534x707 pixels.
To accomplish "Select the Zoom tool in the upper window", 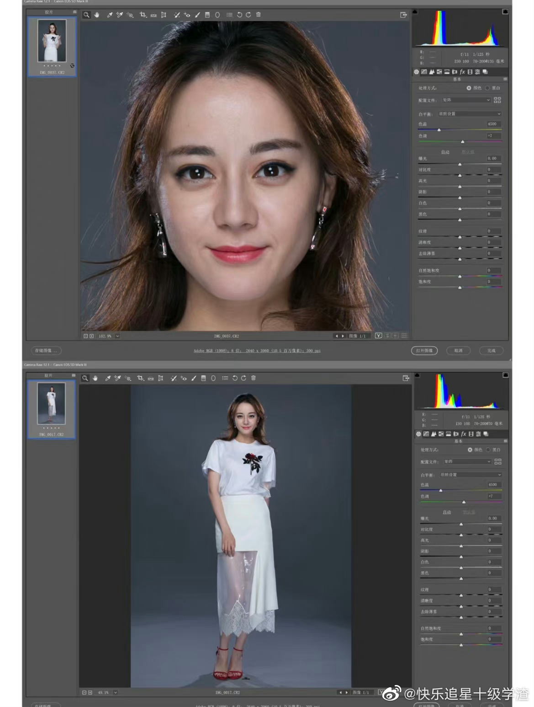I will tap(86, 15).
